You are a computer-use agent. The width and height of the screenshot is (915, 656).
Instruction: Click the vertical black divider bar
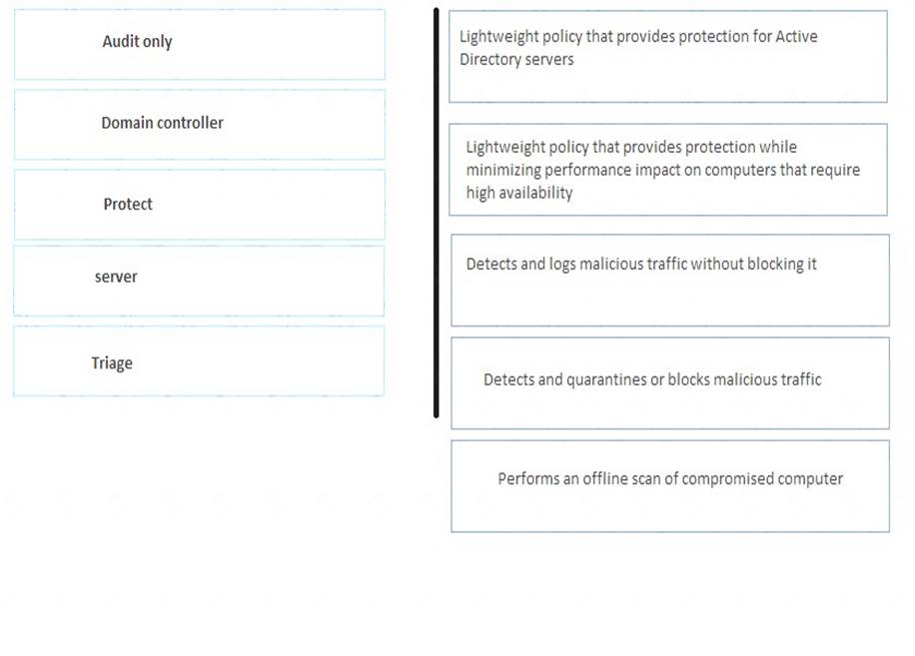click(436, 213)
